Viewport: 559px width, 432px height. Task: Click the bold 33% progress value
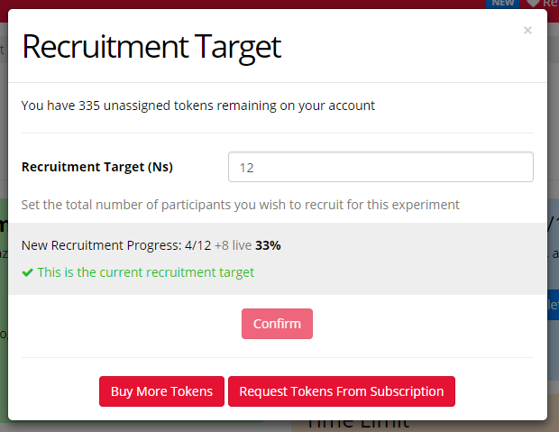268,244
